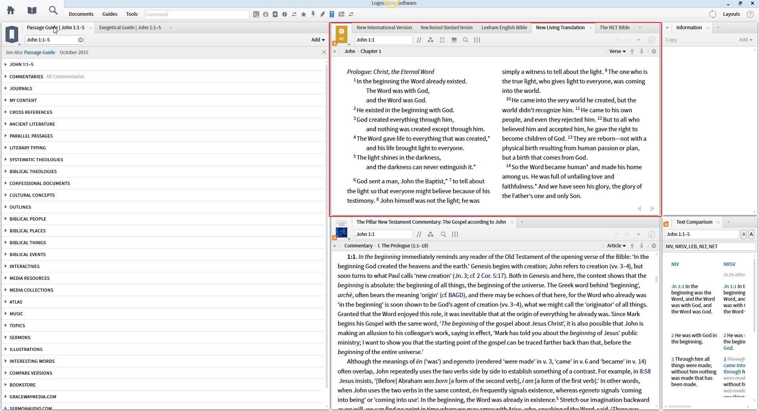Click the star shortcut icon in top toolbar
Screen dimensions: 759x411
point(304,14)
